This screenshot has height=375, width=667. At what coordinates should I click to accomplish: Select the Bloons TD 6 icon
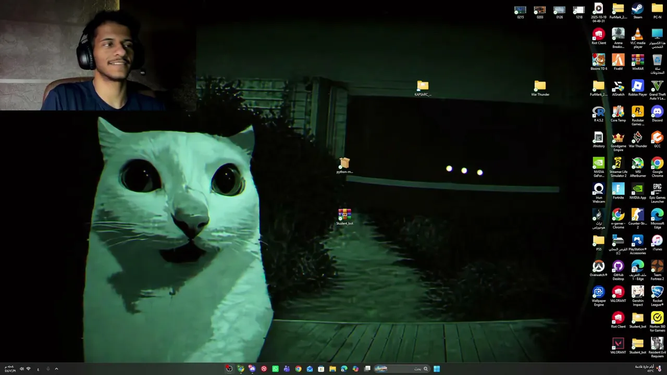coord(599,63)
